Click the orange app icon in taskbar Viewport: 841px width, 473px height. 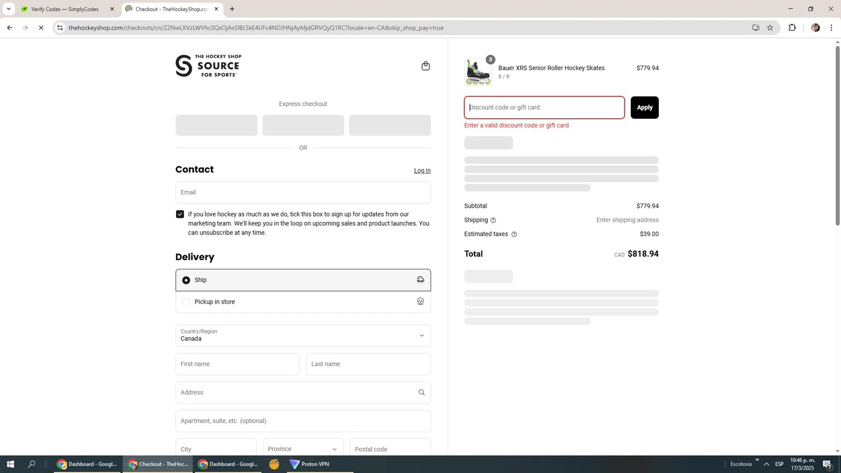point(274,464)
